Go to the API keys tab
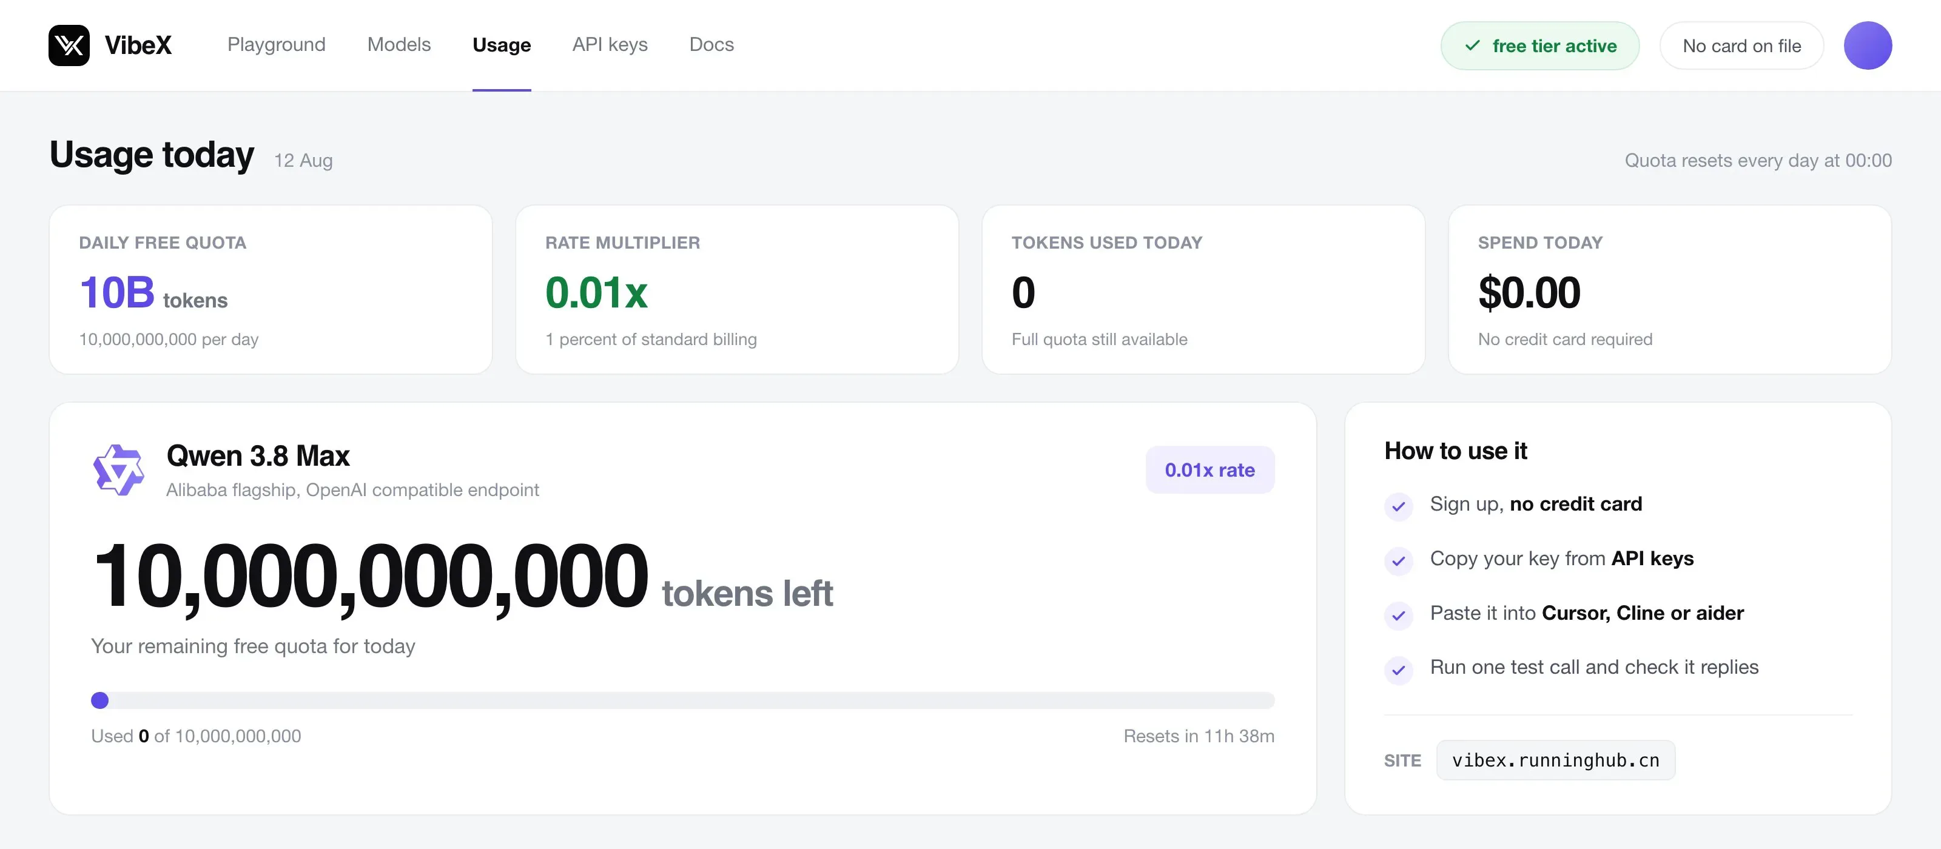The width and height of the screenshot is (1941, 849). (610, 44)
